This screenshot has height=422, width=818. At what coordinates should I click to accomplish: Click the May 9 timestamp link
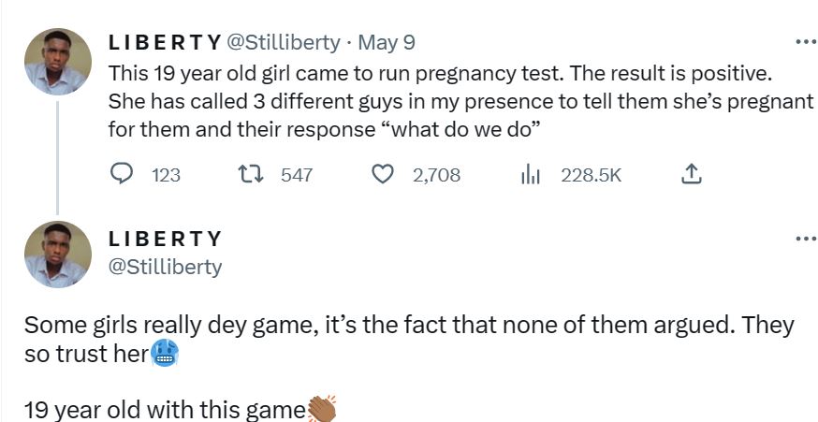[387, 43]
